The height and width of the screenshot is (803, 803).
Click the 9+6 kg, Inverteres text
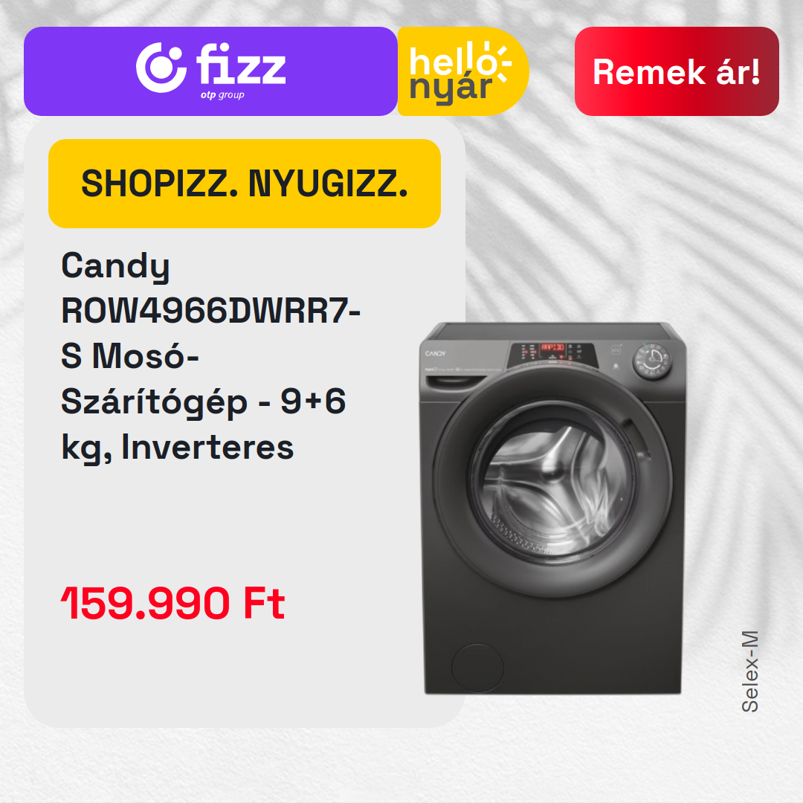coord(203,424)
